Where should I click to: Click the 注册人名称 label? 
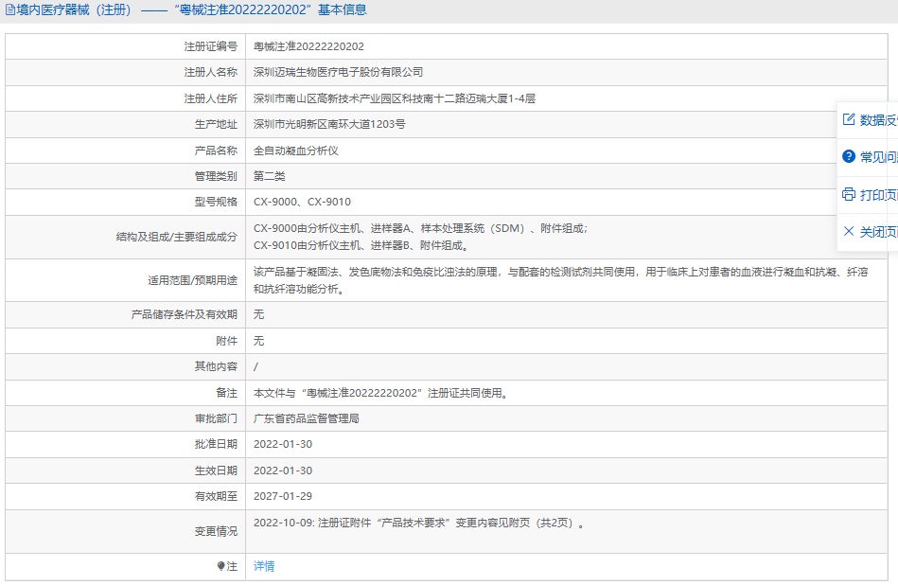[210, 72]
